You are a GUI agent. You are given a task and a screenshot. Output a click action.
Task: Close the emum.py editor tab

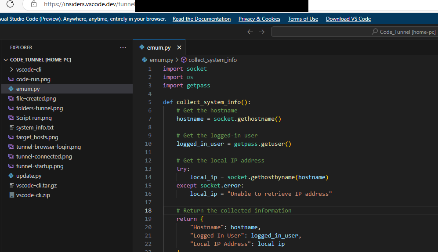pos(179,47)
